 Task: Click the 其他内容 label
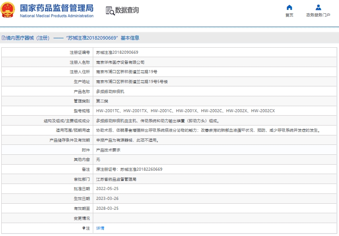click(82, 159)
